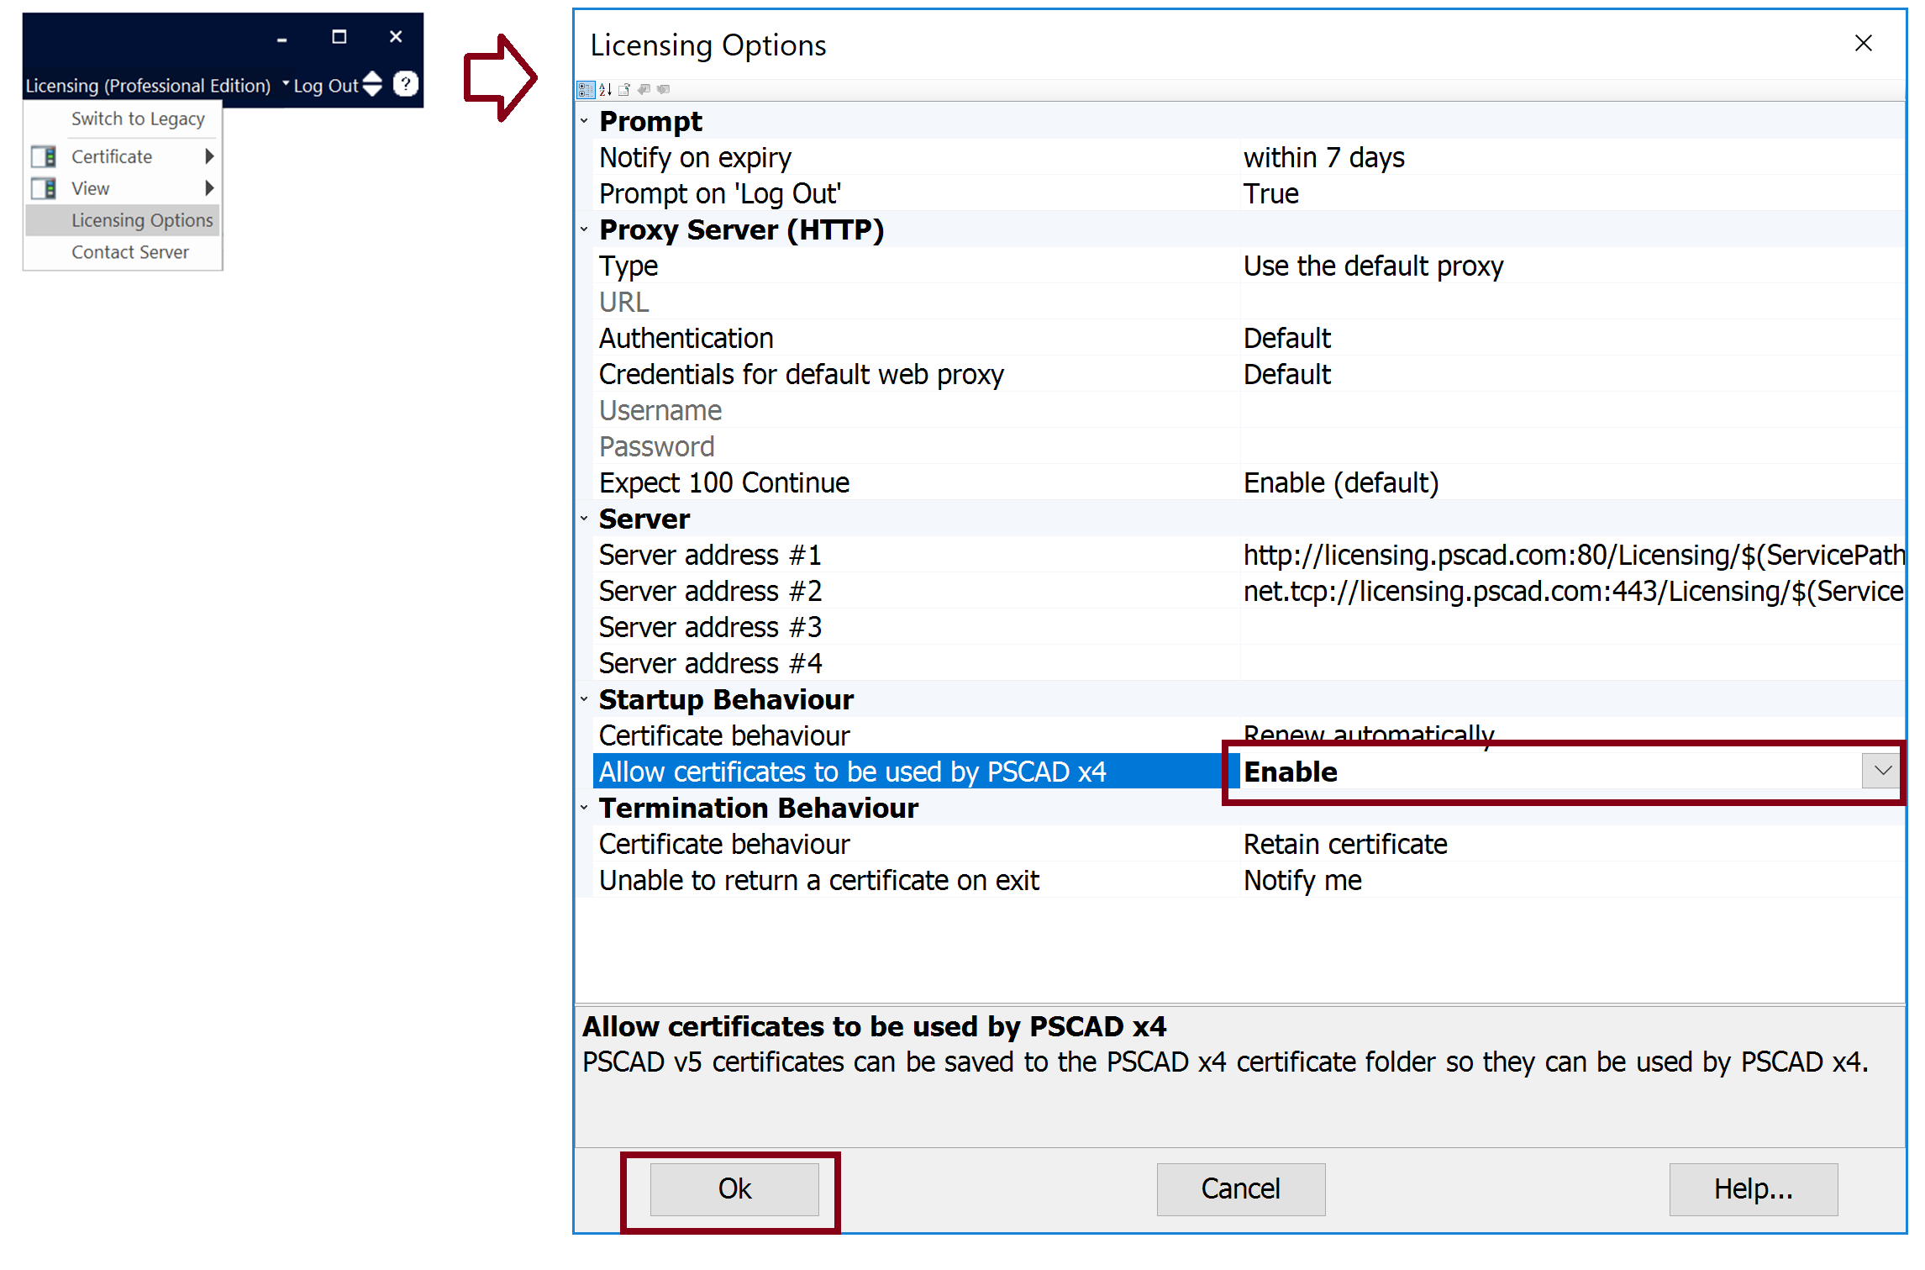The image size is (1925, 1270).
Task: Click the Log Out link
Action: pyautogui.click(x=326, y=86)
